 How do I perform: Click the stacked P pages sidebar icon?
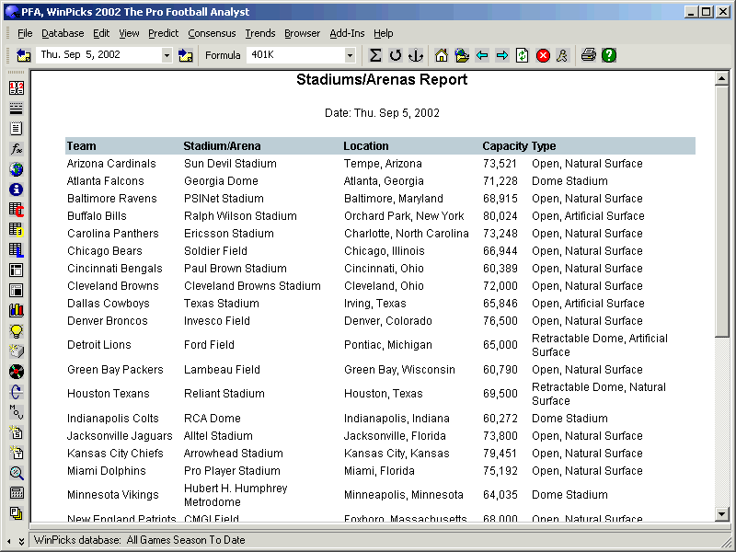pyautogui.click(x=17, y=513)
